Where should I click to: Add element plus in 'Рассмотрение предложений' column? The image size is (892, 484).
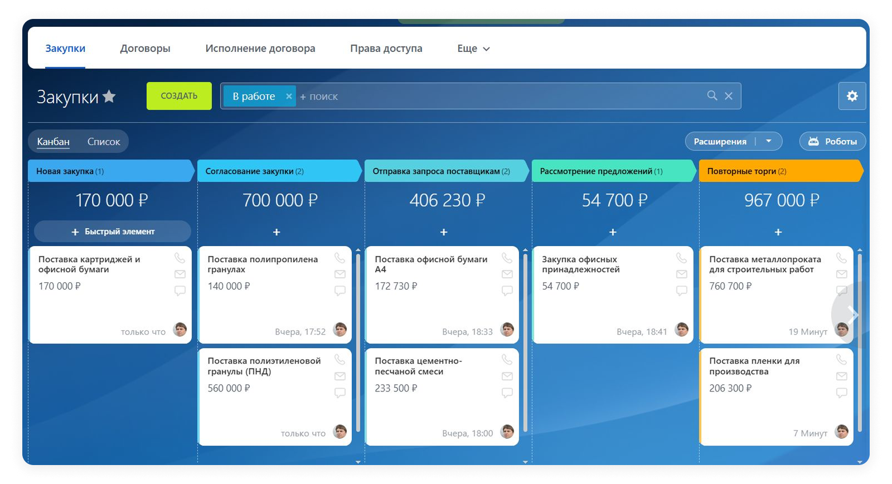[x=613, y=232]
